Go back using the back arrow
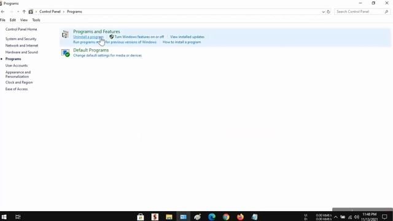This screenshot has height=221, width=393. coord(2,12)
